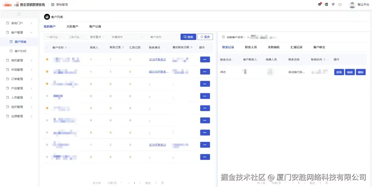This screenshot has width=372, height=187.
Task: Go to next page in customer list pagination
Action: pos(140,183)
